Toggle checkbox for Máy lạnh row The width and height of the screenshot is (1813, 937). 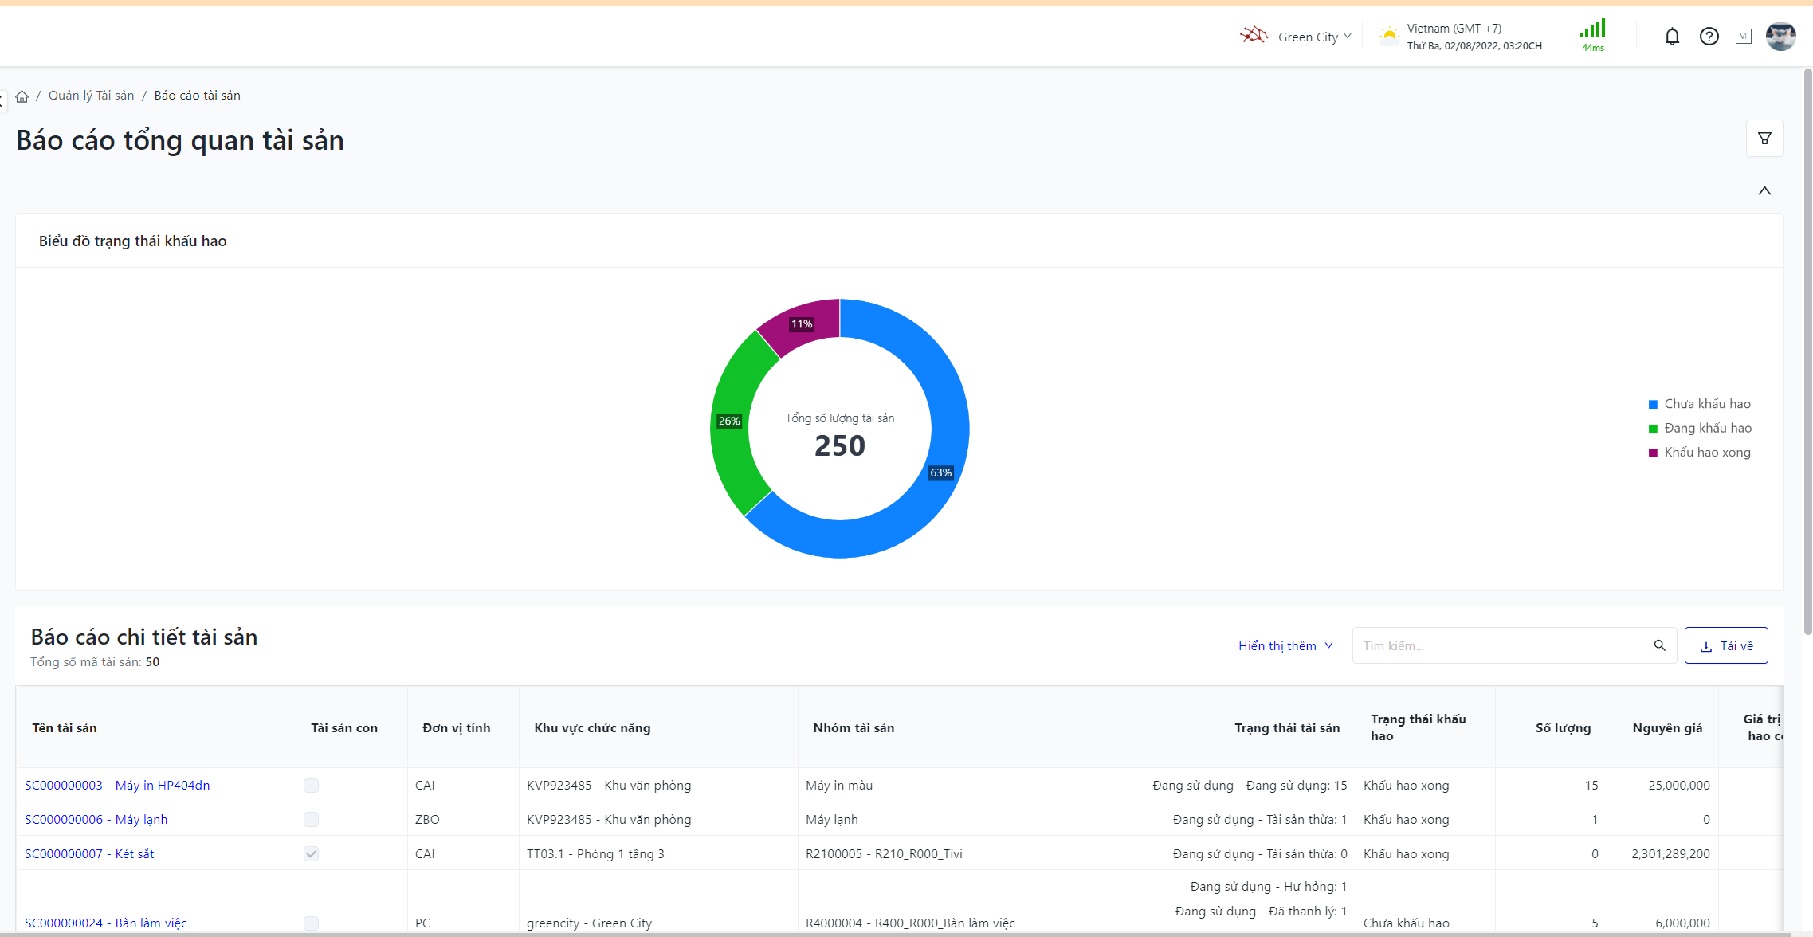point(311,820)
